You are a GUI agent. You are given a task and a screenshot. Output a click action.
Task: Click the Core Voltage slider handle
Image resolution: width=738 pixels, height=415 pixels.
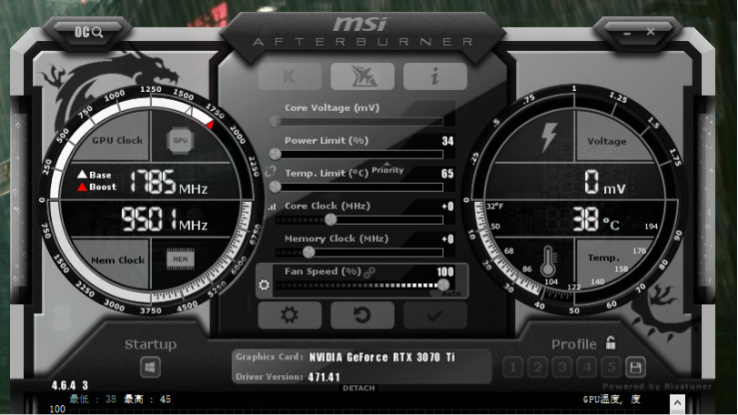click(276, 122)
